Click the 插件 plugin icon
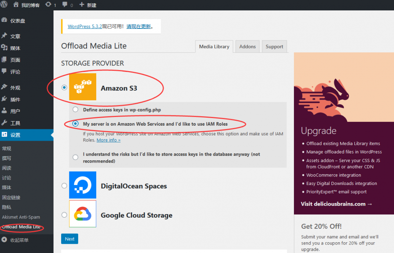 (4, 99)
